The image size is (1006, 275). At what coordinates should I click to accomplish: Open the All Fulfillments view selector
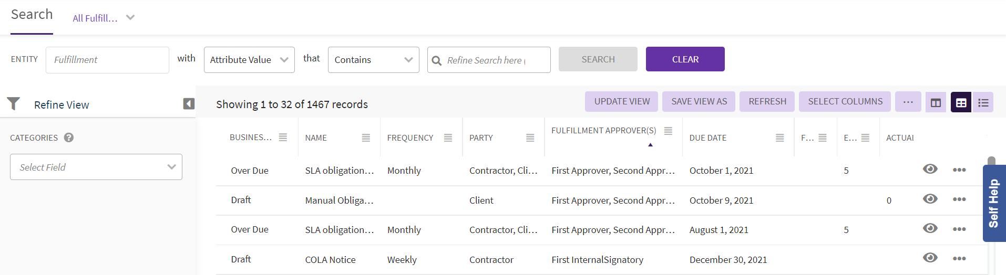point(104,18)
